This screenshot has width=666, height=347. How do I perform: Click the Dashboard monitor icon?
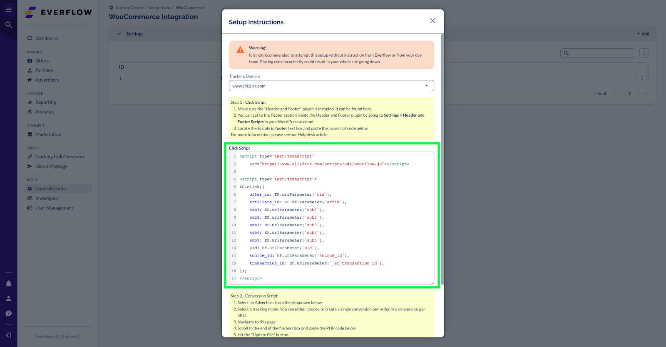[30, 38]
